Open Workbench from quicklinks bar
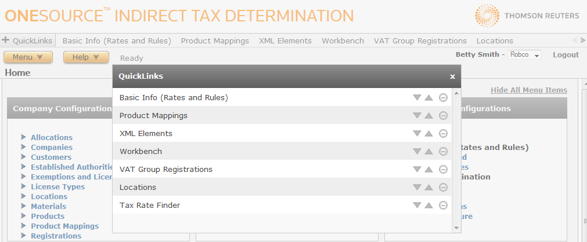The width and height of the screenshot is (587, 242). point(343,41)
